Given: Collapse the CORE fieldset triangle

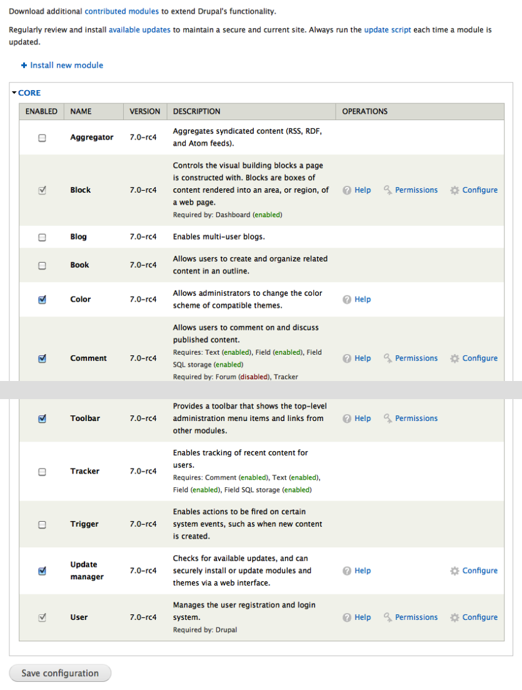Looking at the screenshot, I should (14, 93).
